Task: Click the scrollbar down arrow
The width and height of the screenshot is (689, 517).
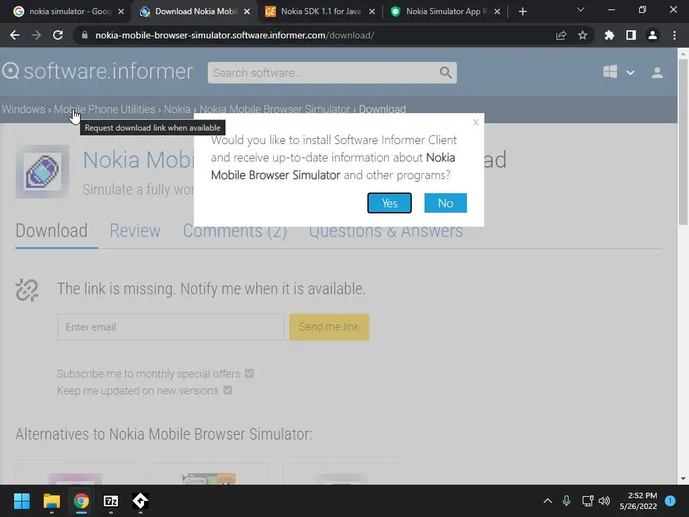Action: [683, 479]
